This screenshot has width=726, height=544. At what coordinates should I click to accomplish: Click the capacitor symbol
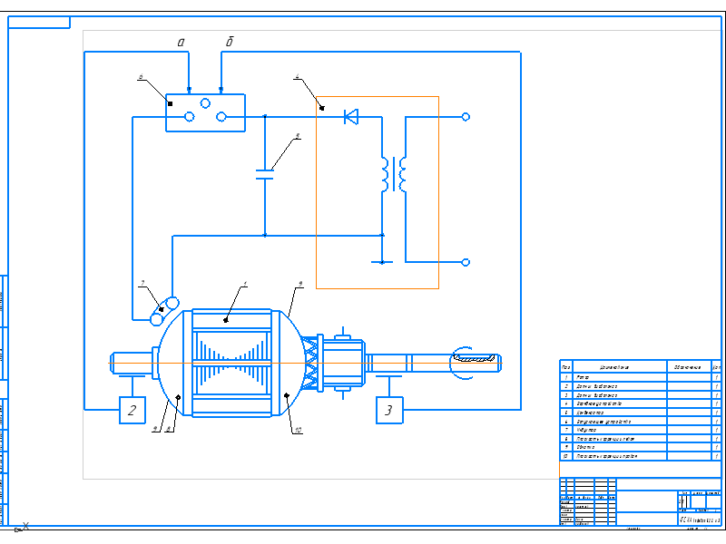click(264, 173)
